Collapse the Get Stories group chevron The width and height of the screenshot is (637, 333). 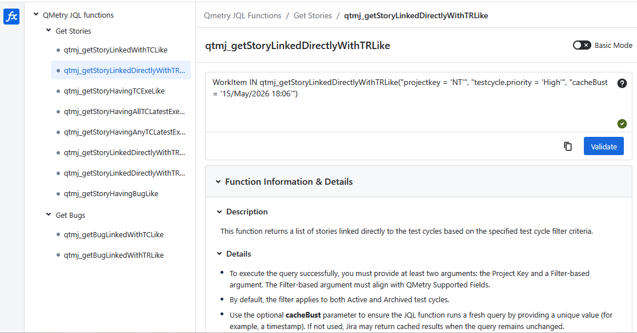(x=49, y=30)
